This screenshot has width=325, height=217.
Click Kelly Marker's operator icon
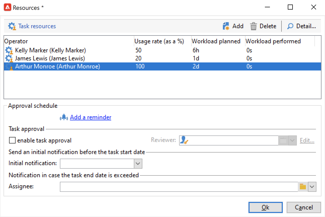point(9,50)
